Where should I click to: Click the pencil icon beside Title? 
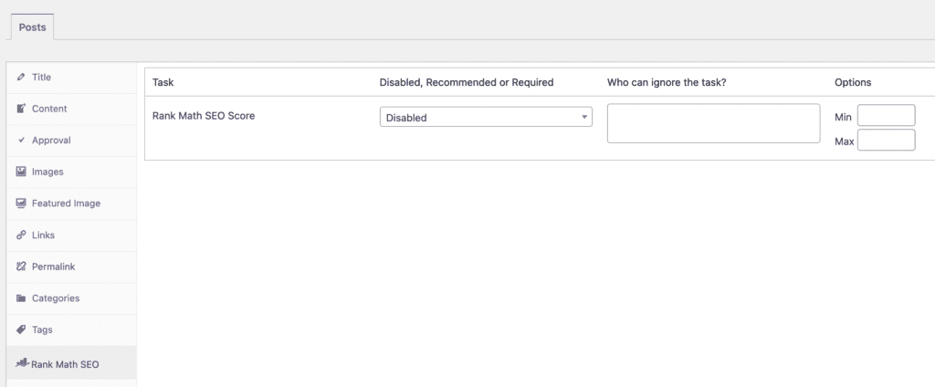[21, 78]
